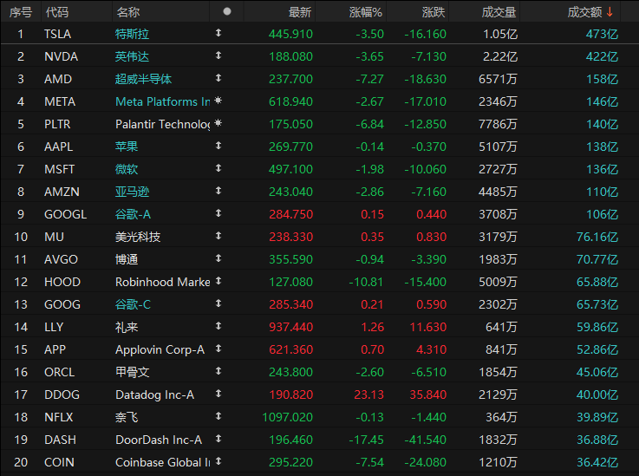The height and width of the screenshot is (476, 639).
Task: Click the up-down arrow icon in MU row
Action: [x=218, y=236]
